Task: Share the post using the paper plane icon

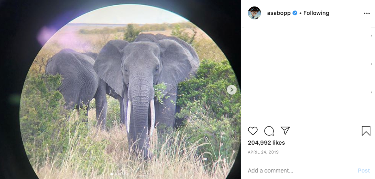Action: click(x=285, y=131)
